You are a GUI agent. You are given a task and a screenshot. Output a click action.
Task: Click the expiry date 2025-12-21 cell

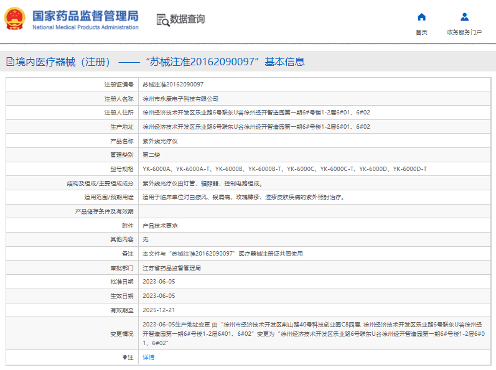tap(314, 310)
